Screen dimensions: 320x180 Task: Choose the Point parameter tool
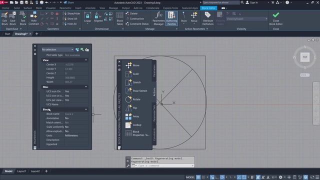tap(183, 17)
